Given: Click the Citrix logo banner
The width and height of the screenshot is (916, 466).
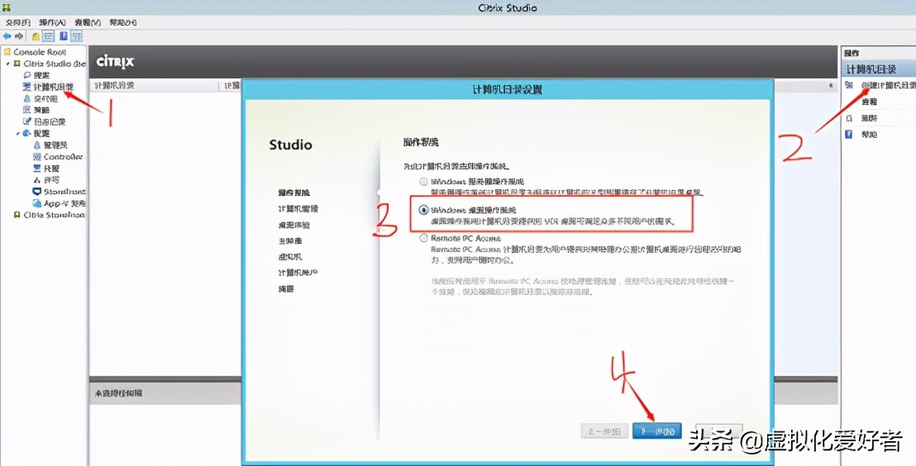Looking at the screenshot, I should (115, 61).
